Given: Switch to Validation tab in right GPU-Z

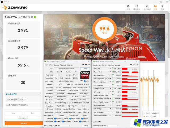Looking at the screenshot, I should click(x=118, y=65).
